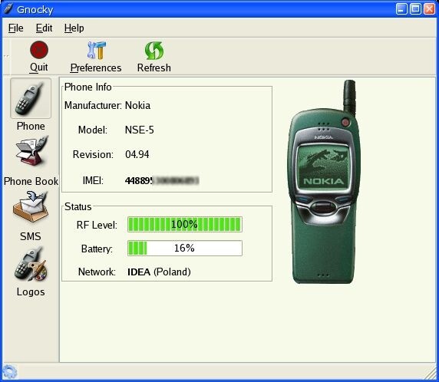Click the IDEA (Poland) network name

[159, 272]
